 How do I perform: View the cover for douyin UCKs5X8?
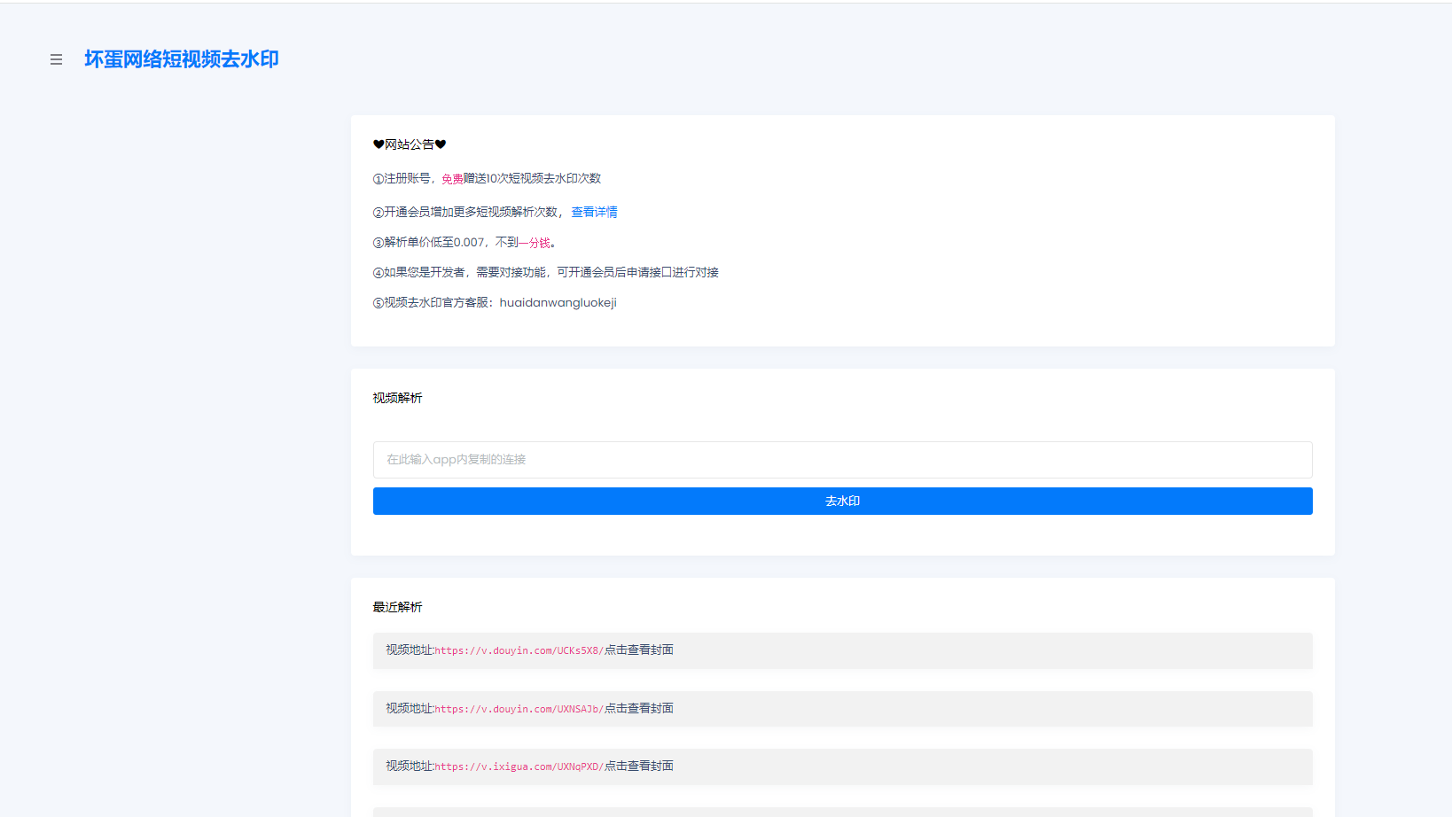click(x=639, y=650)
